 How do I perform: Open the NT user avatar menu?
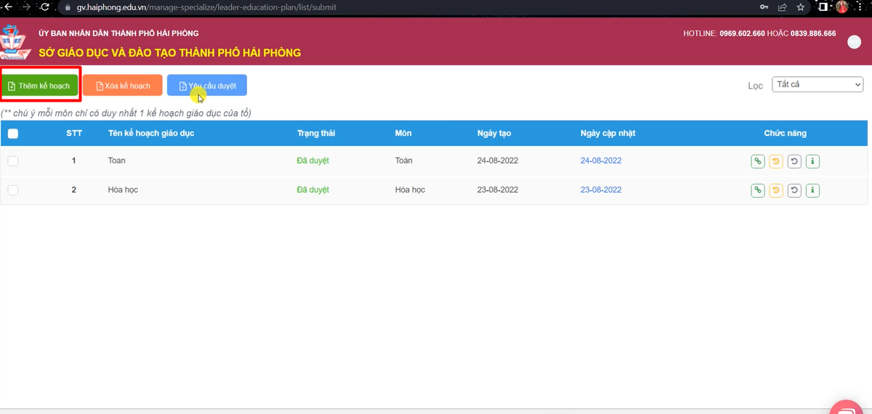855,42
